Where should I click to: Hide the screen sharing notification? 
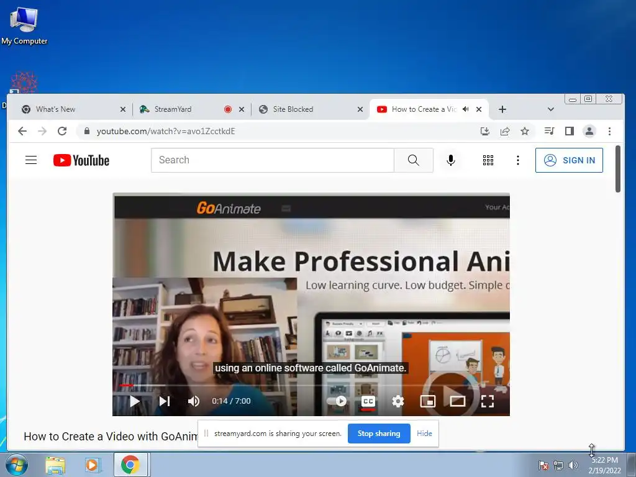(424, 433)
